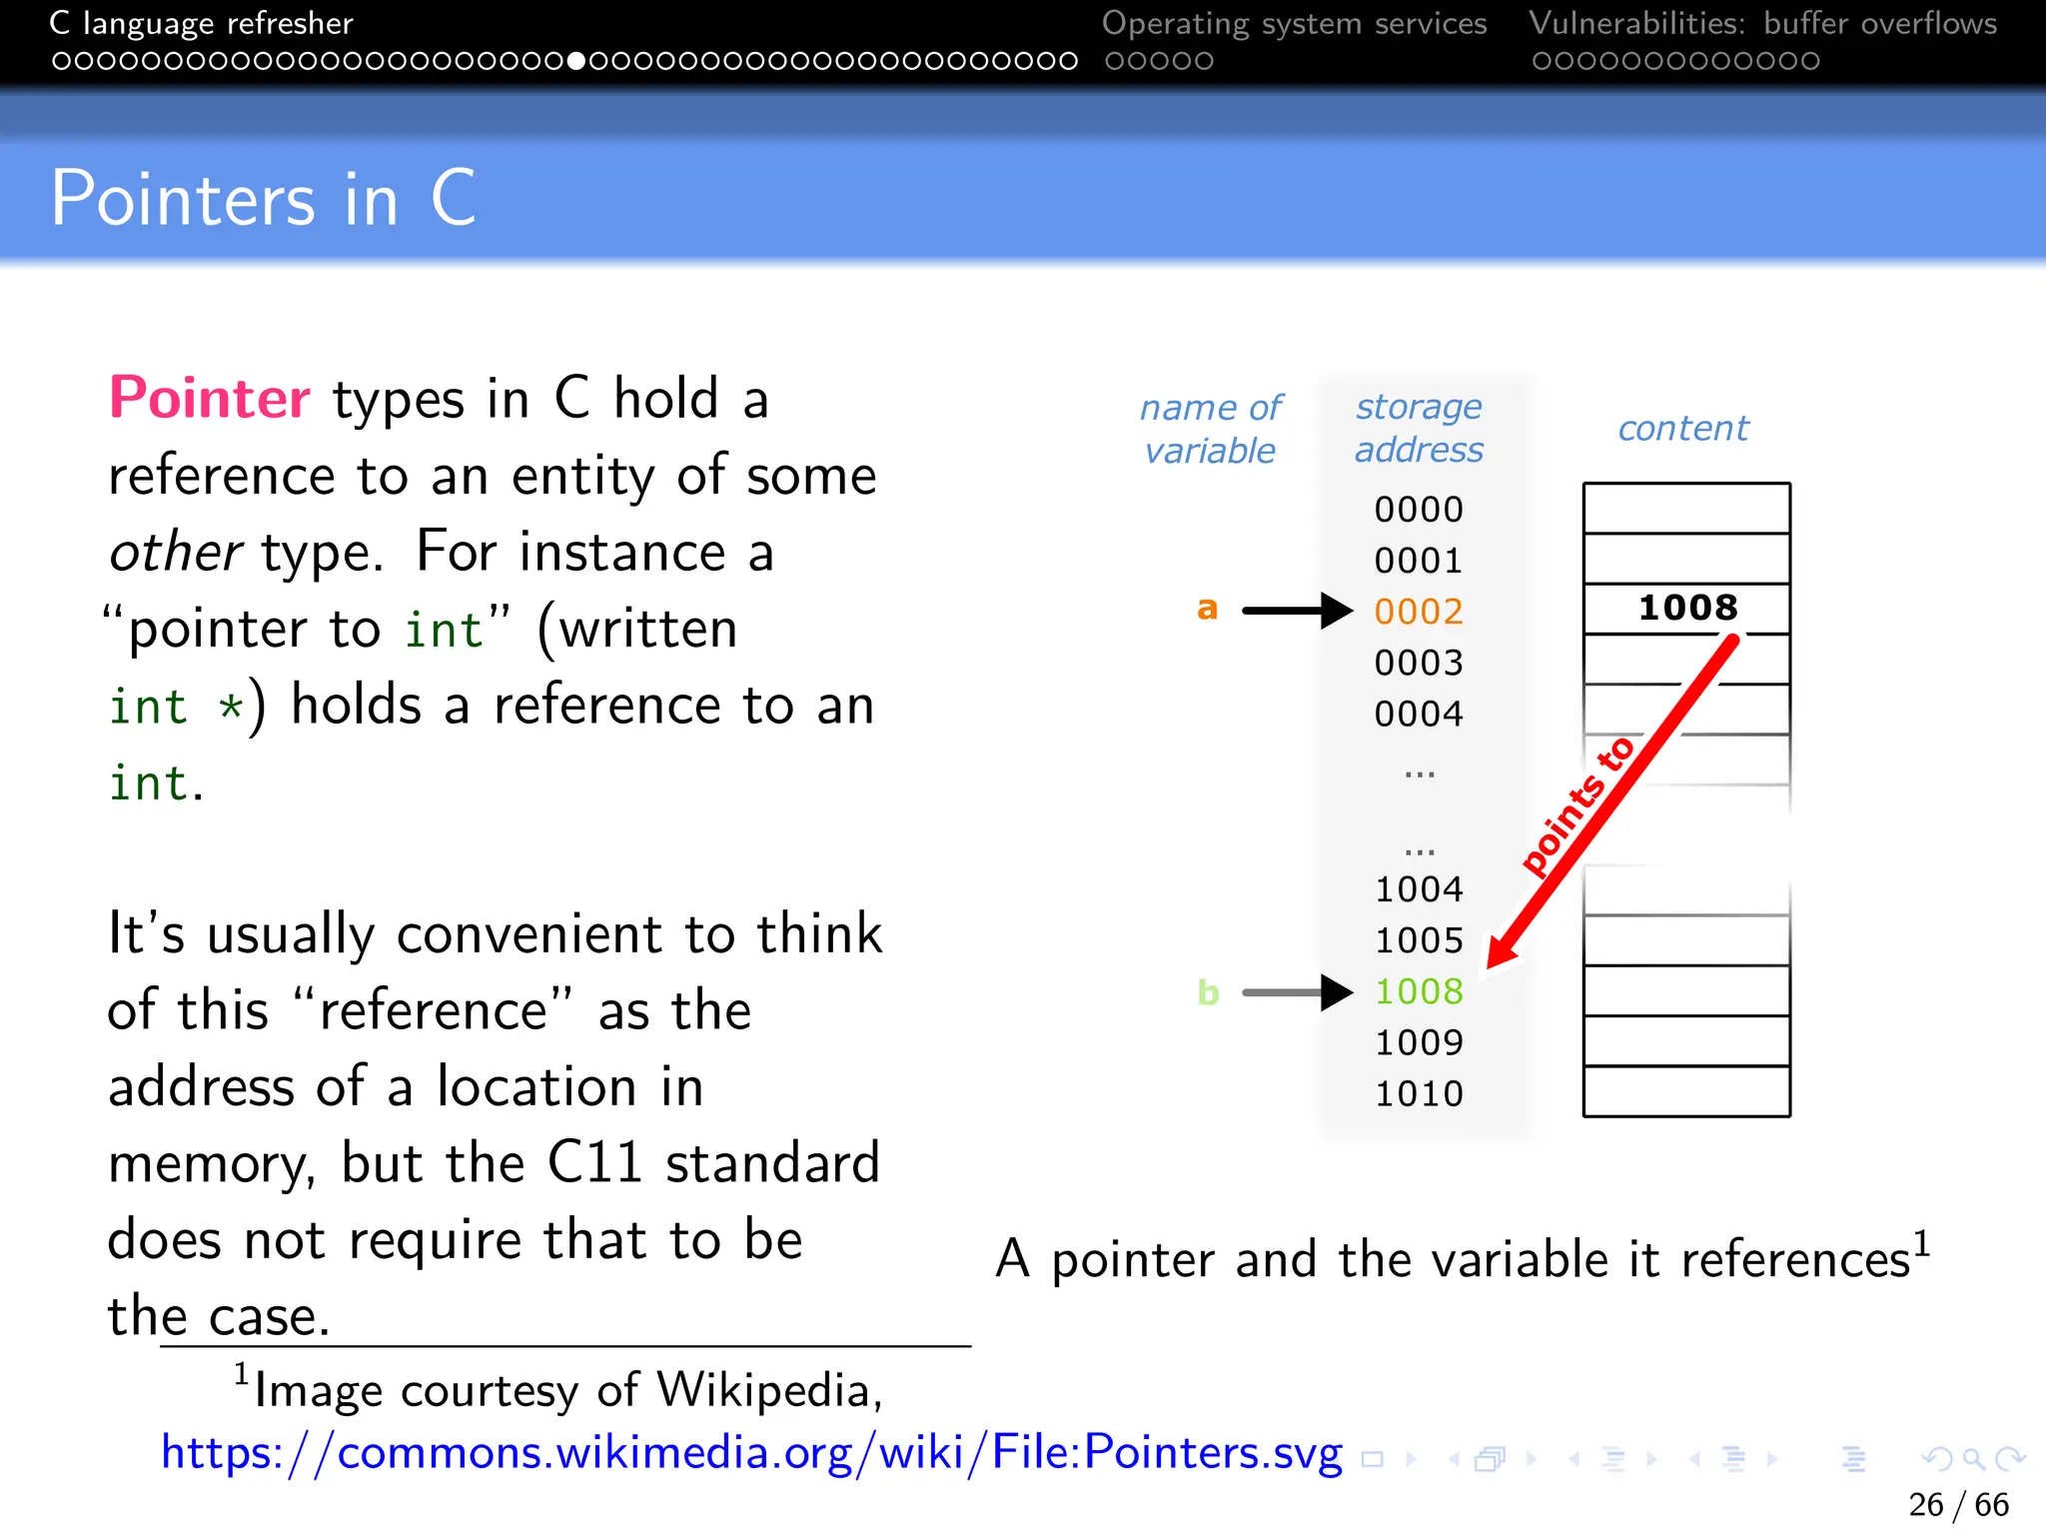Click the red 'points to' label
Screen dimensions: 2046x1535
(1577, 805)
